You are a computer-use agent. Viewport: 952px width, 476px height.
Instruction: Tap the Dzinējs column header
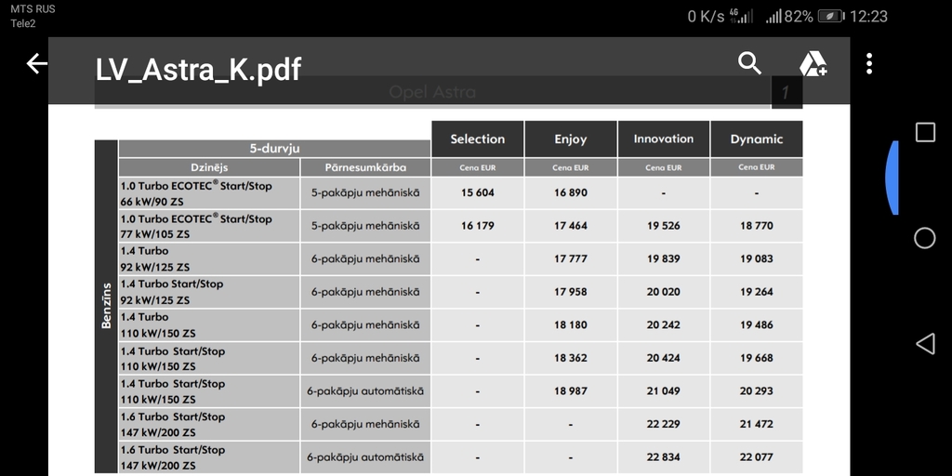pos(209,167)
